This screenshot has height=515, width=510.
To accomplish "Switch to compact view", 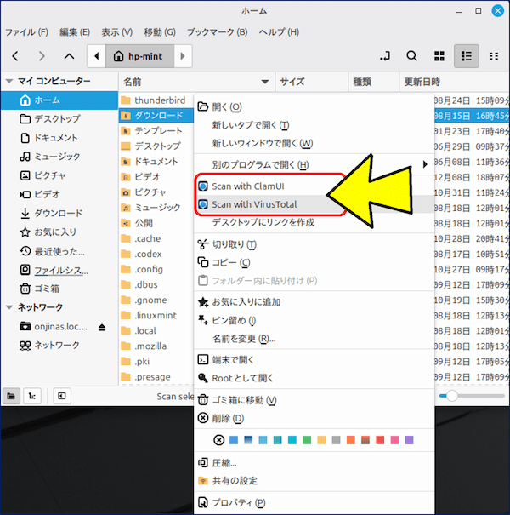I will pos(494,56).
